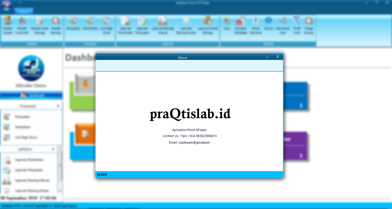Image resolution: width=392 pixels, height=209 pixels.
Task: Collapse the TRANSAKSI sidebar section
Action: pyautogui.click(x=58, y=106)
